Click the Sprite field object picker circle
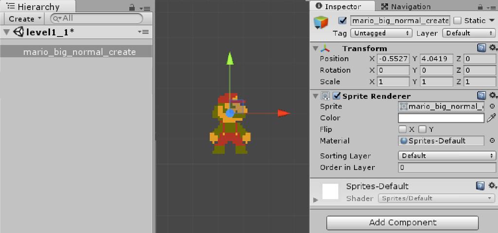498x233 pixels. pos(492,106)
